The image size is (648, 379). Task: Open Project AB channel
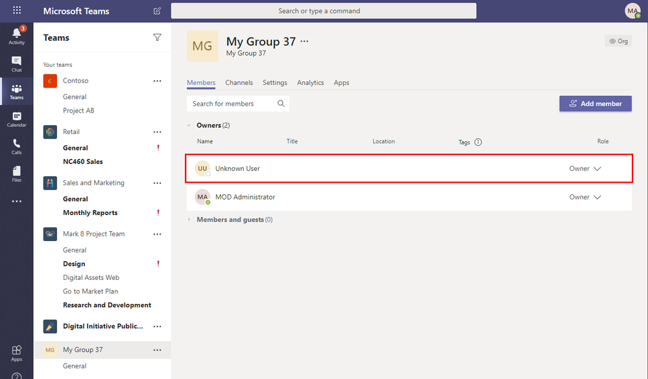(78, 111)
